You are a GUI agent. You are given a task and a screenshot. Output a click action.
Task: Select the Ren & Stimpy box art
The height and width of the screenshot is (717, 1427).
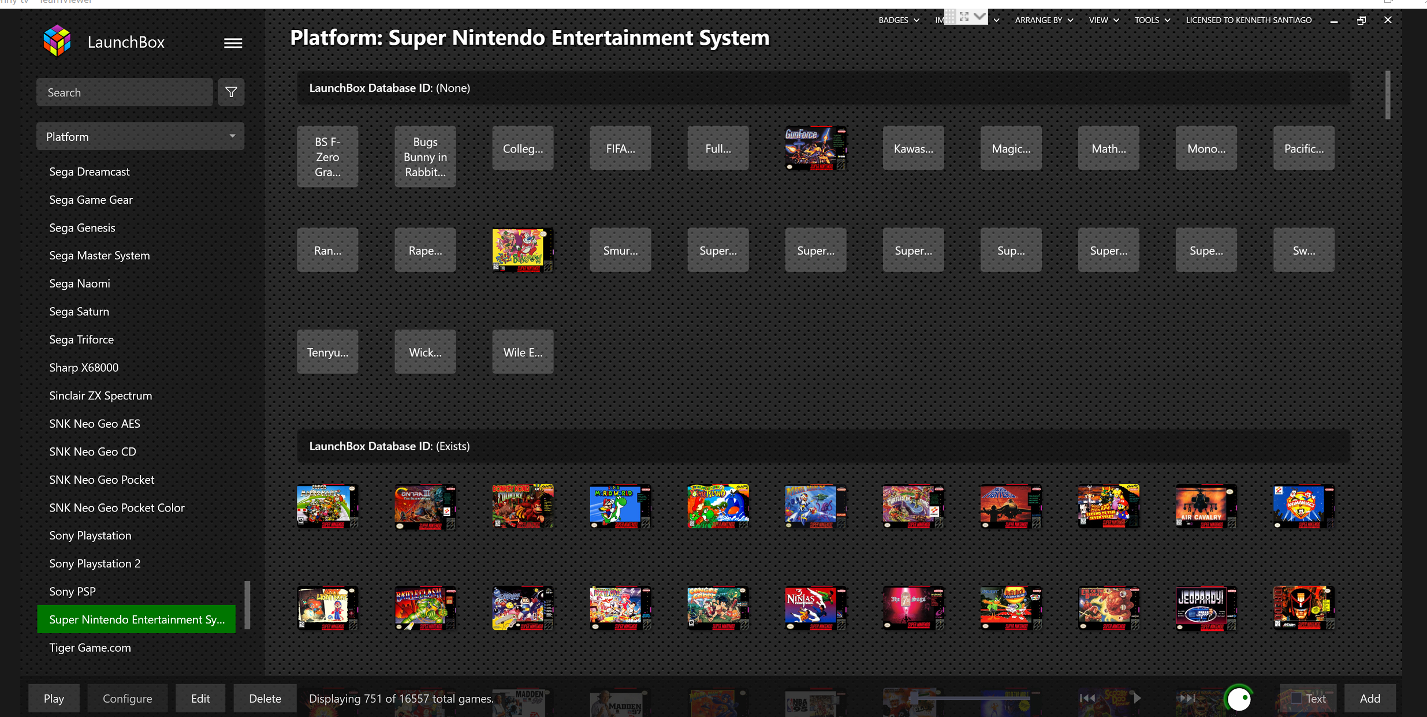(523, 250)
